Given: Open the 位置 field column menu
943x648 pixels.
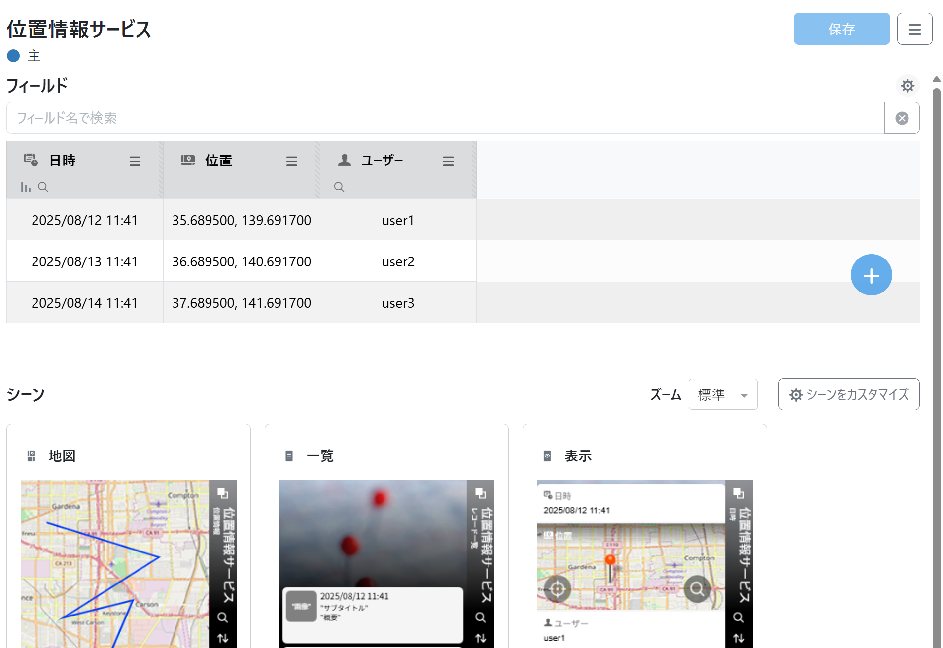Looking at the screenshot, I should pyautogui.click(x=291, y=161).
